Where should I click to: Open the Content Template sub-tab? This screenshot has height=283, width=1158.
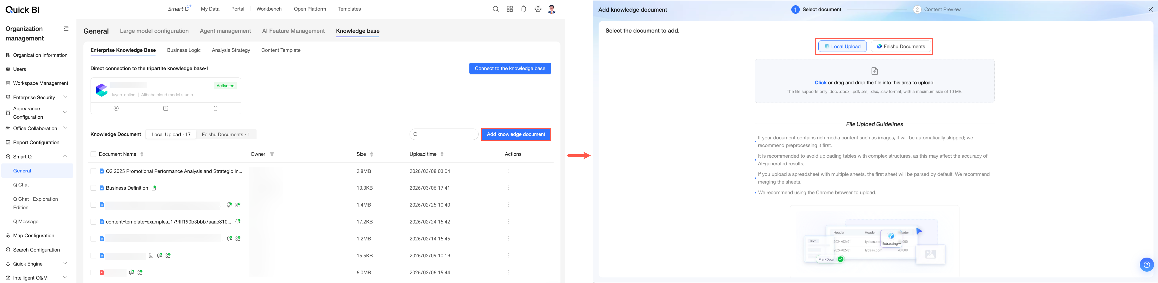click(281, 50)
